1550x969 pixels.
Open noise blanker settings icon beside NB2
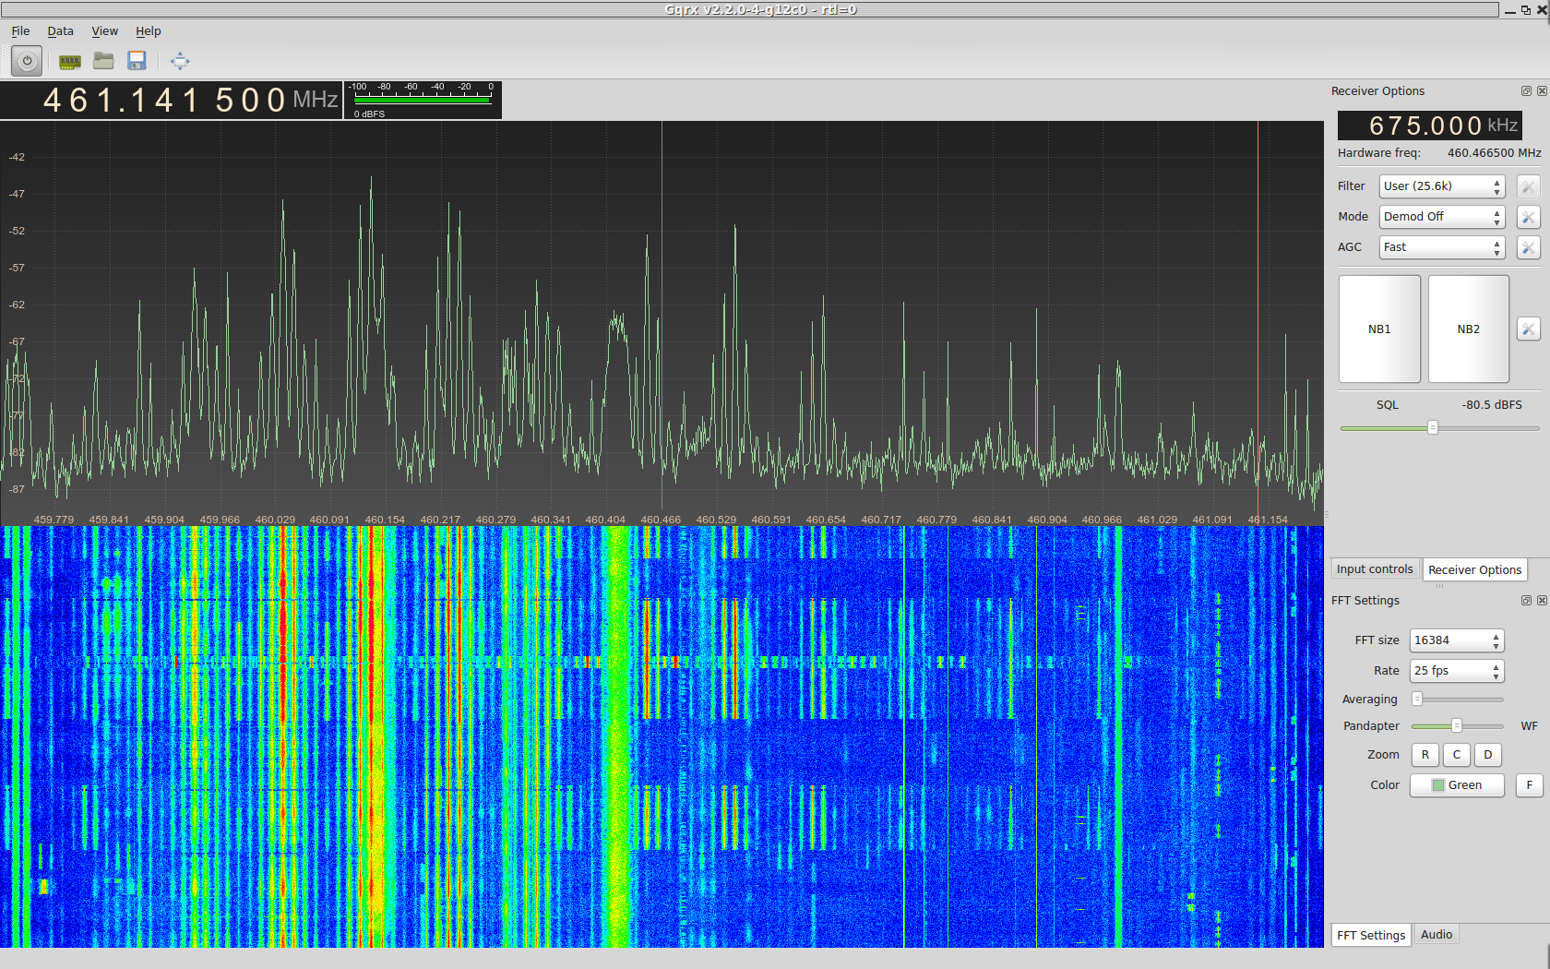pyautogui.click(x=1528, y=329)
